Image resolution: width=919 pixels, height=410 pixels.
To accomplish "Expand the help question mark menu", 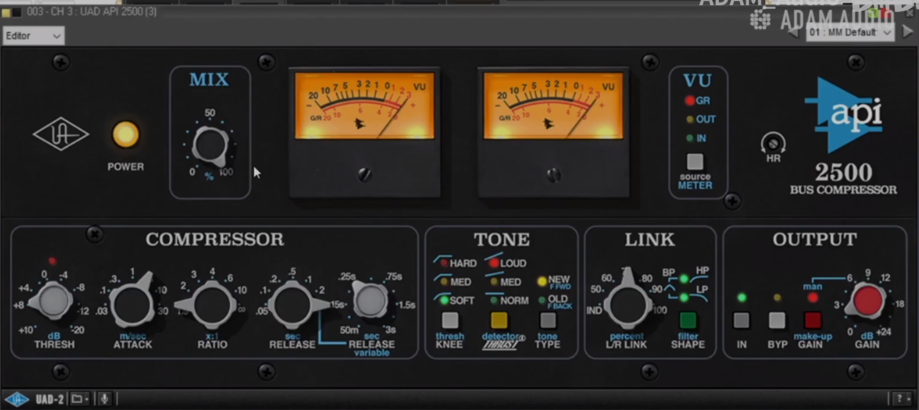I will (x=902, y=399).
